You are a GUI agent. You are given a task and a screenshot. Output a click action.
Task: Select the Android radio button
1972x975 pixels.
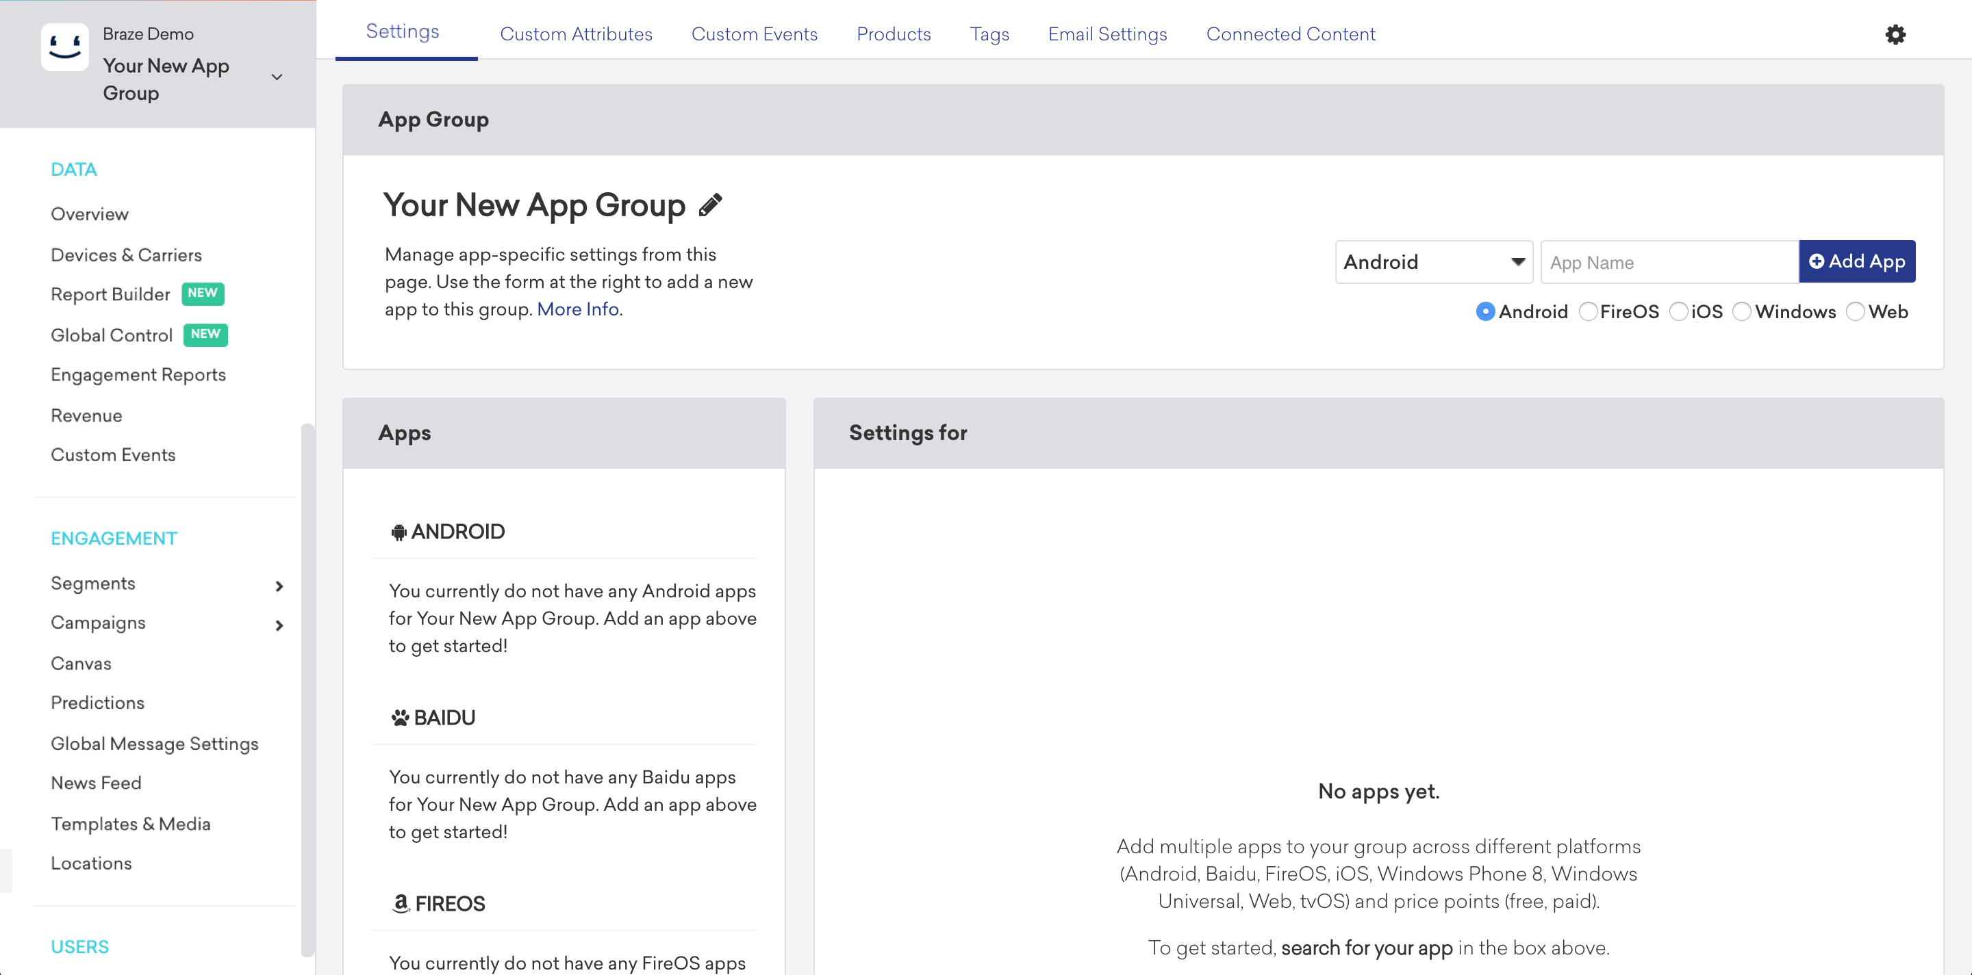[1485, 311]
